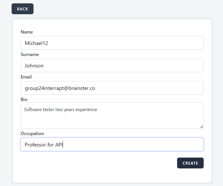The height and width of the screenshot is (186, 223).
Task: Click the Occupation input field
Action: (x=112, y=144)
